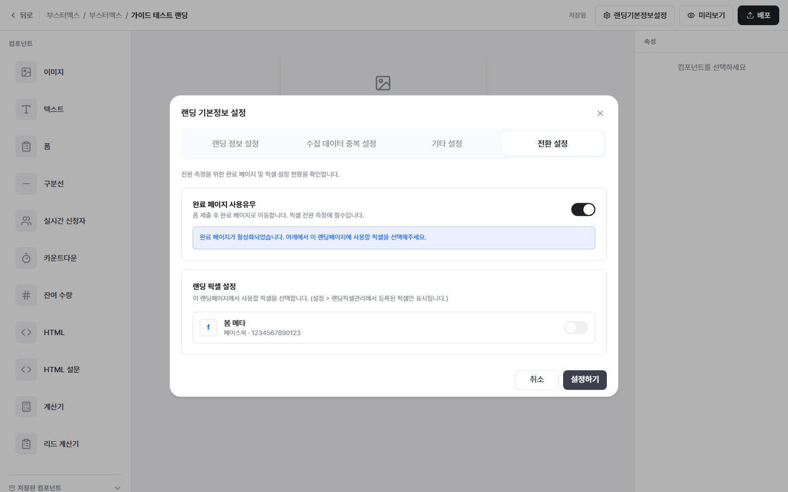Select the 폼 component icon
788x492 pixels.
(x=26, y=147)
